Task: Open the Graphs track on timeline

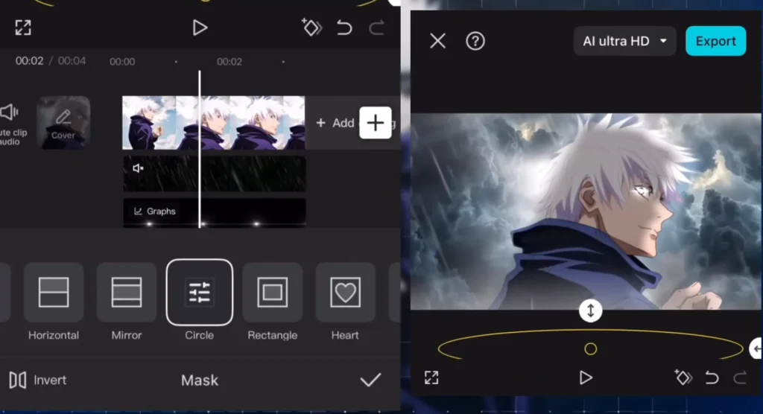Action: coord(214,213)
